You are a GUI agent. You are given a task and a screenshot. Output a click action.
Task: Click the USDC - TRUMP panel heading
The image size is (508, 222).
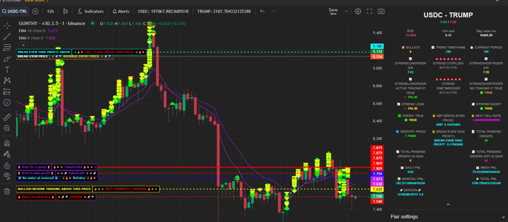pos(448,15)
